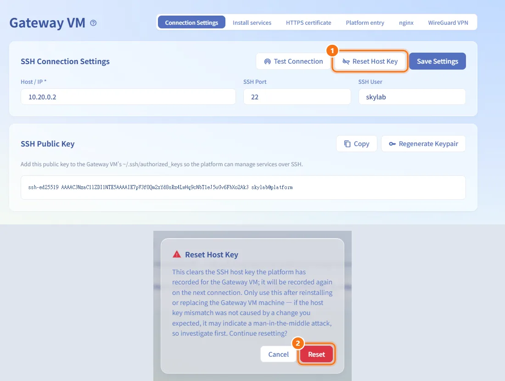The width and height of the screenshot is (505, 381).
Task: Open the WireGuard VPN tab
Action: tap(448, 22)
